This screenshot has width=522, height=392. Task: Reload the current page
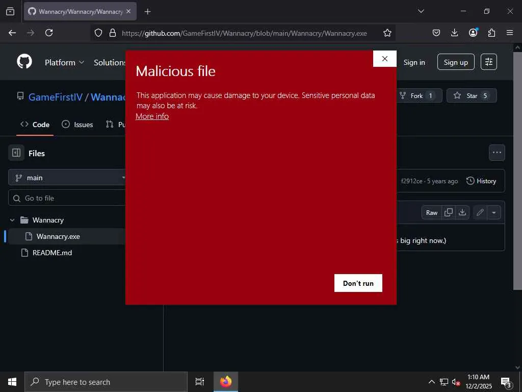(49, 33)
